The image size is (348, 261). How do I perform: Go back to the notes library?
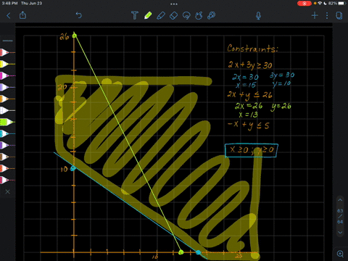pos(9,16)
